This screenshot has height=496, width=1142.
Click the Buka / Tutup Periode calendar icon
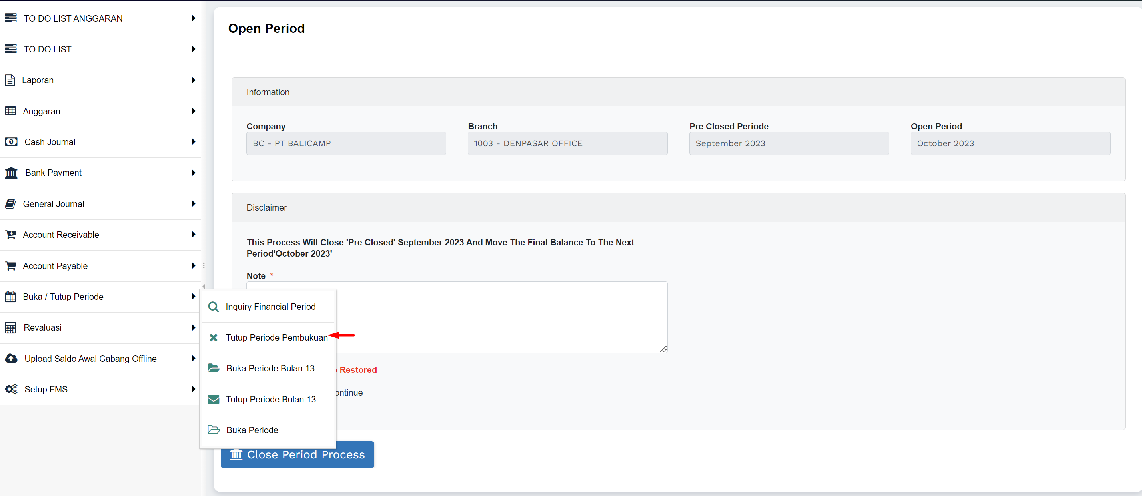(x=11, y=297)
